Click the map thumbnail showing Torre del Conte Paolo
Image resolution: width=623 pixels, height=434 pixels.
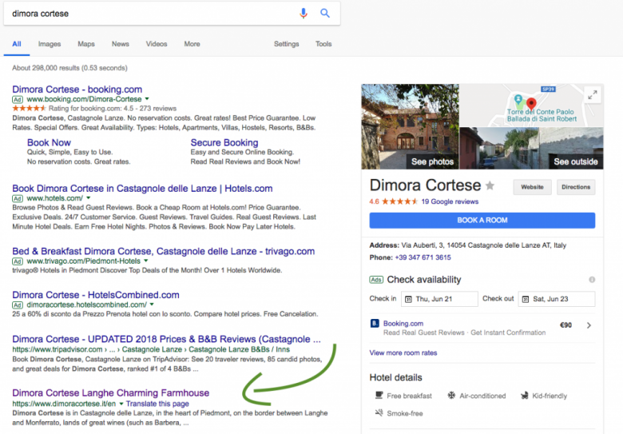(x=532, y=106)
